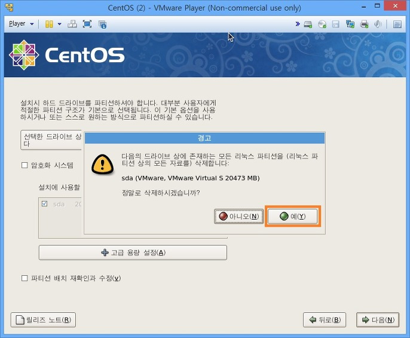Click the Unity mode toolbar icon
Screen dimensions: 410x338
click(x=102, y=25)
